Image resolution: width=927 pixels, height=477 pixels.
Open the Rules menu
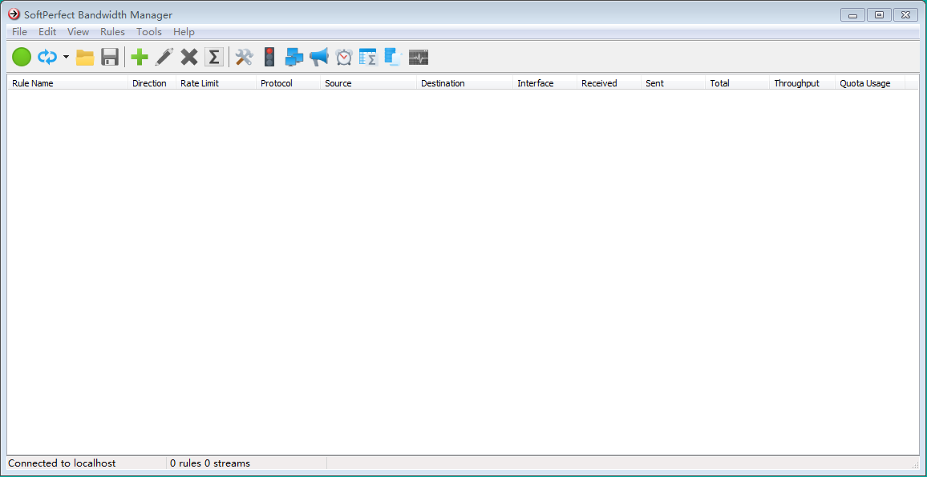coord(112,32)
